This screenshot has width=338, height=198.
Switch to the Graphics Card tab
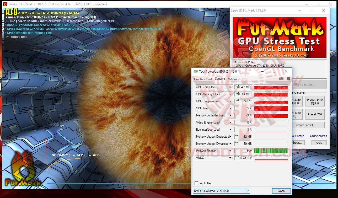[203, 79]
